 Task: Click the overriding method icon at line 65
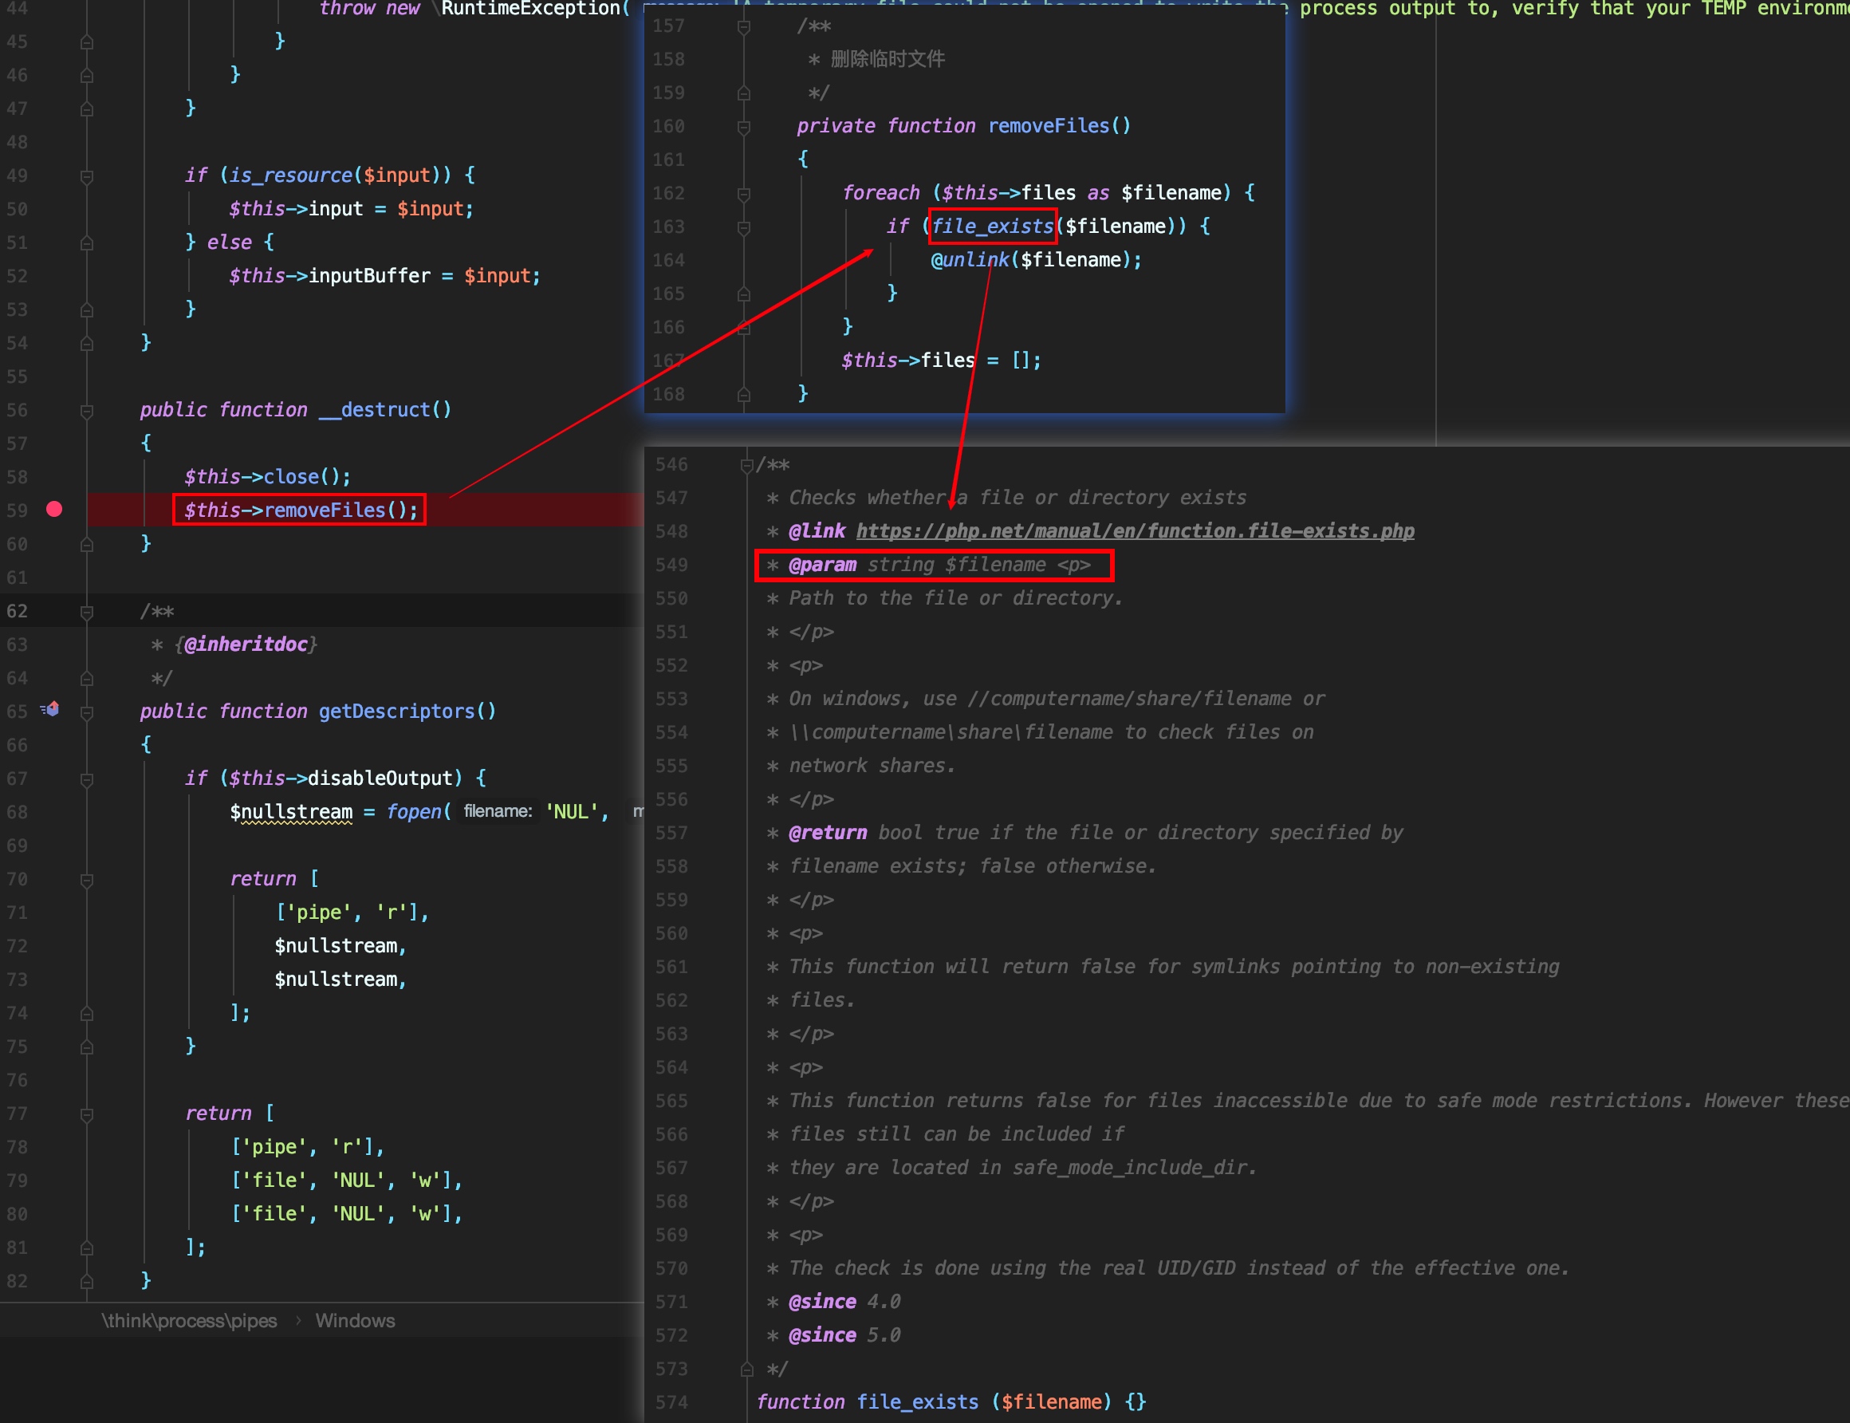50,710
